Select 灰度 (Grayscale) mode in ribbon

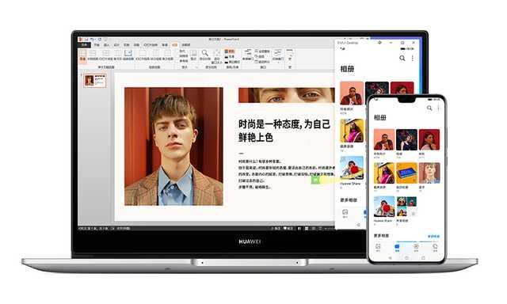click(229, 56)
